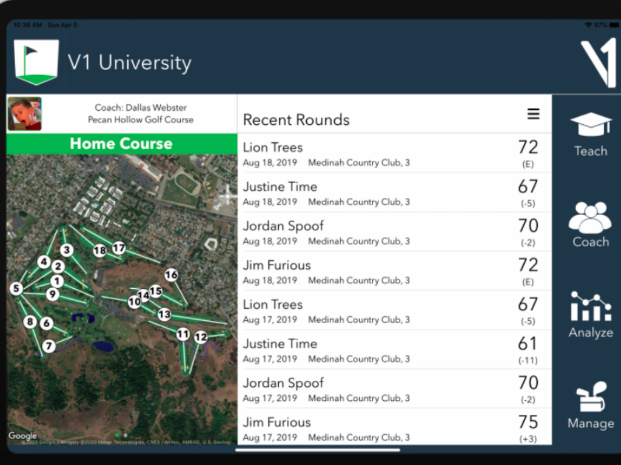Select hole 9 marker on the course map
This screenshot has height=465, width=621.
click(52, 294)
